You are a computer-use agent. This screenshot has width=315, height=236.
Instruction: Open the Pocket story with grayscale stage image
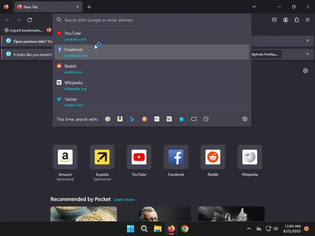tap(231, 214)
